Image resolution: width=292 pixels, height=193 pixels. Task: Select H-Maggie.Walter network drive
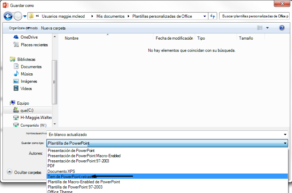[x=32, y=118]
